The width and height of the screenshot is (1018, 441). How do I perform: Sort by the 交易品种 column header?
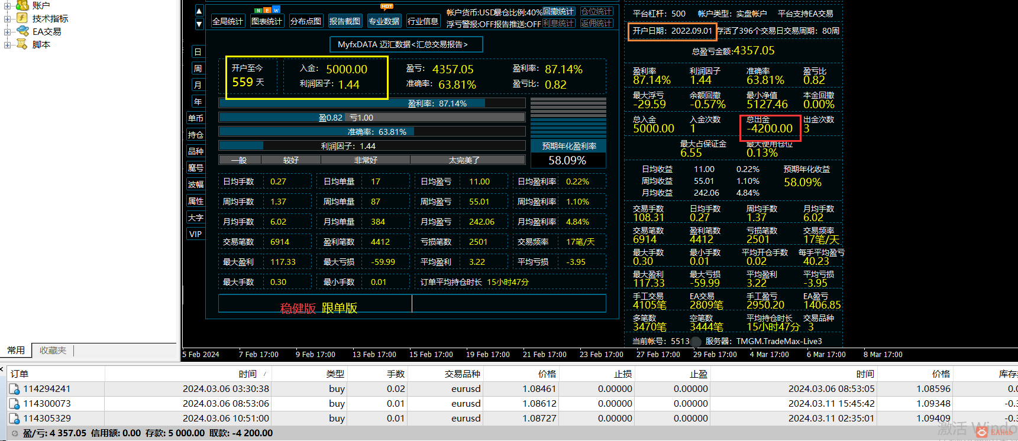click(x=445, y=374)
